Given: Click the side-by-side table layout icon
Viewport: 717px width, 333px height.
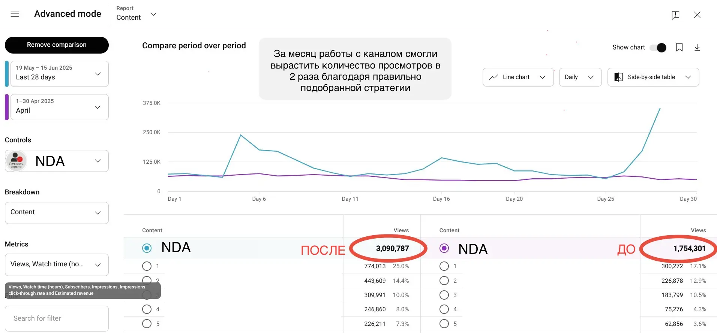Looking at the screenshot, I should pyautogui.click(x=619, y=77).
